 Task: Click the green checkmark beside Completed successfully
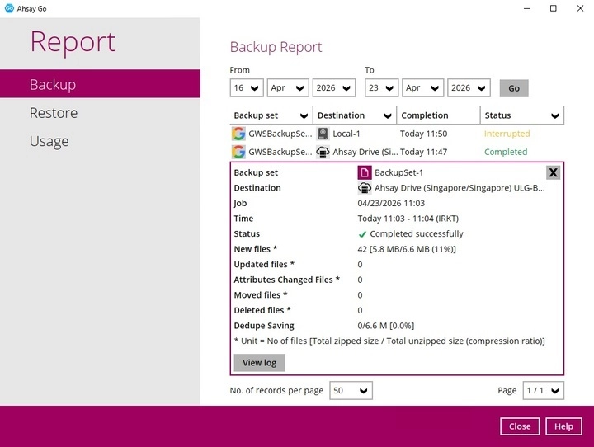coord(362,234)
